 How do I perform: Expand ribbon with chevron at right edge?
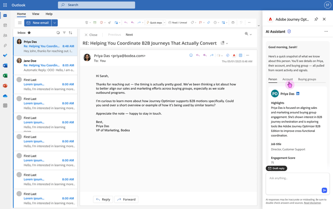(x=259, y=26)
